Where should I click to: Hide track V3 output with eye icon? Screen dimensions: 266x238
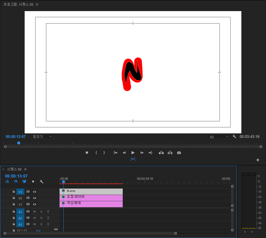point(35,192)
